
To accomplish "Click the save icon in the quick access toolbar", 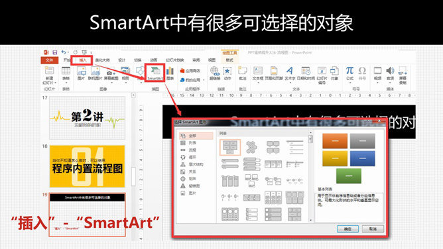I will [x=55, y=52].
